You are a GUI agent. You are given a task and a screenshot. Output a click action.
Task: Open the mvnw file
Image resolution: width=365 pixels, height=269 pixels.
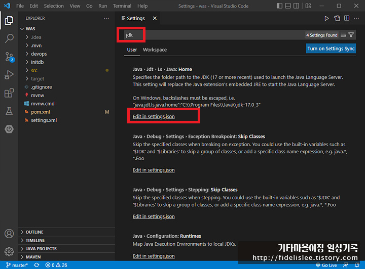(66, 96)
